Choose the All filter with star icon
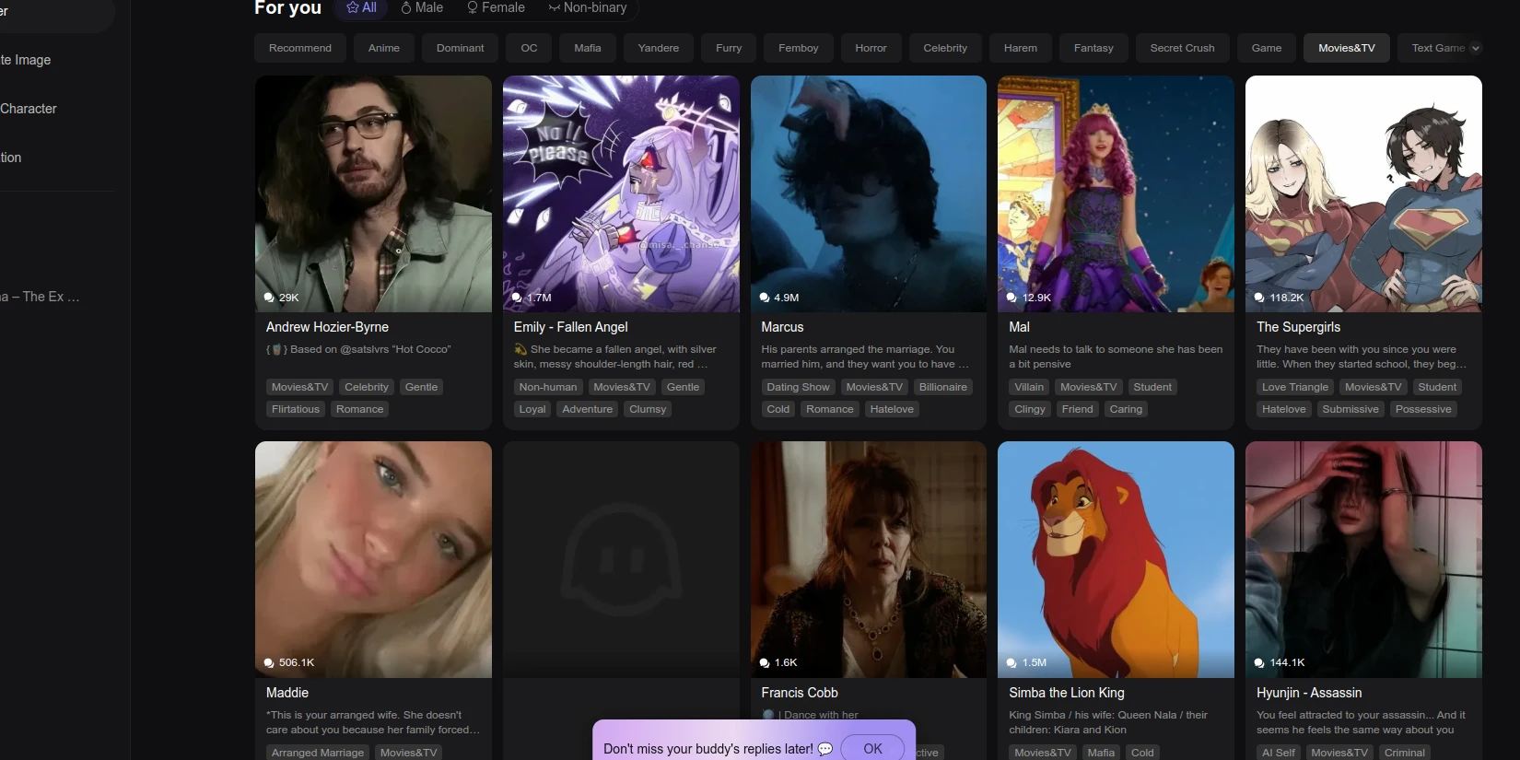1520x760 pixels. point(361,7)
